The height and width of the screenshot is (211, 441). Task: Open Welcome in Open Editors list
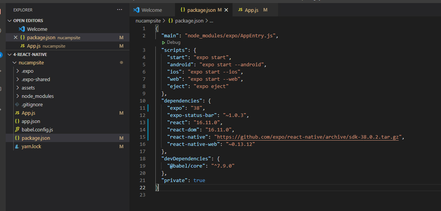click(x=37, y=29)
